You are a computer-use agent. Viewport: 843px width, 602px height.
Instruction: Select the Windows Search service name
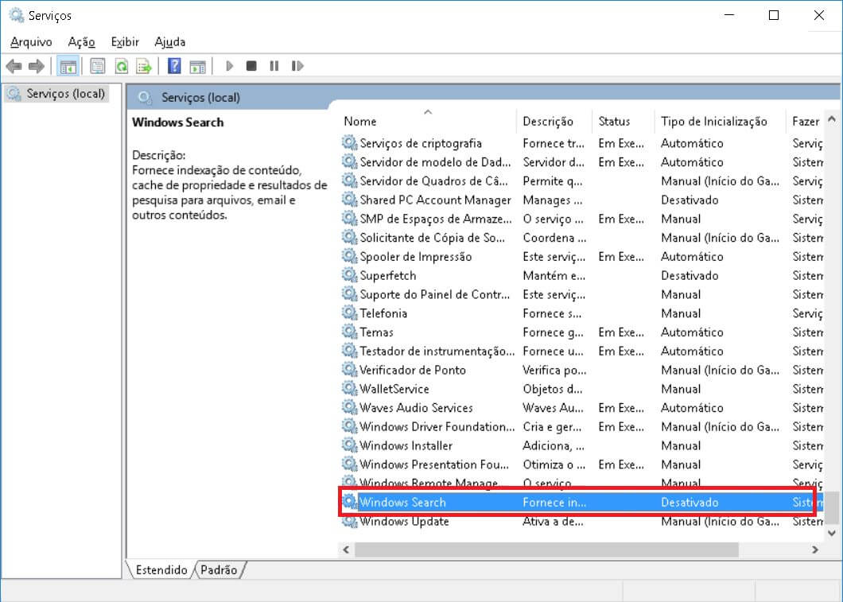pyautogui.click(x=402, y=502)
